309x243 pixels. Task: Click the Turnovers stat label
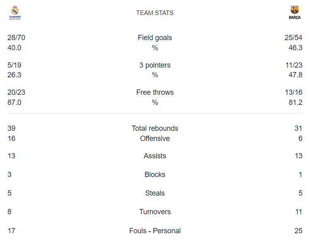155,212
